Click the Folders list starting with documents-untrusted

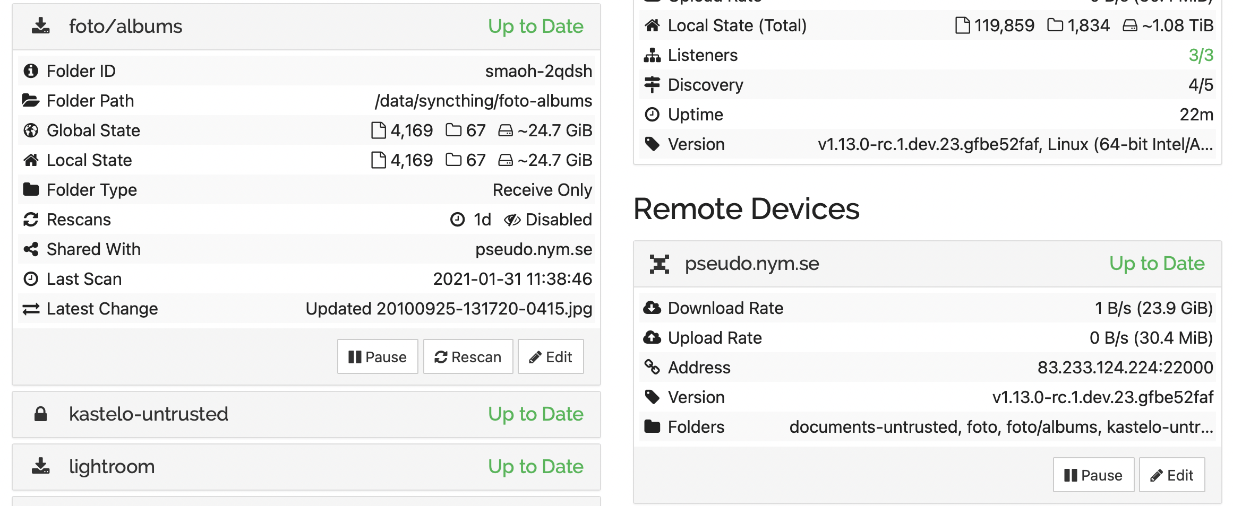click(1001, 427)
